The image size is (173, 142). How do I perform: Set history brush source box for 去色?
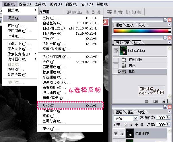coord(116,66)
